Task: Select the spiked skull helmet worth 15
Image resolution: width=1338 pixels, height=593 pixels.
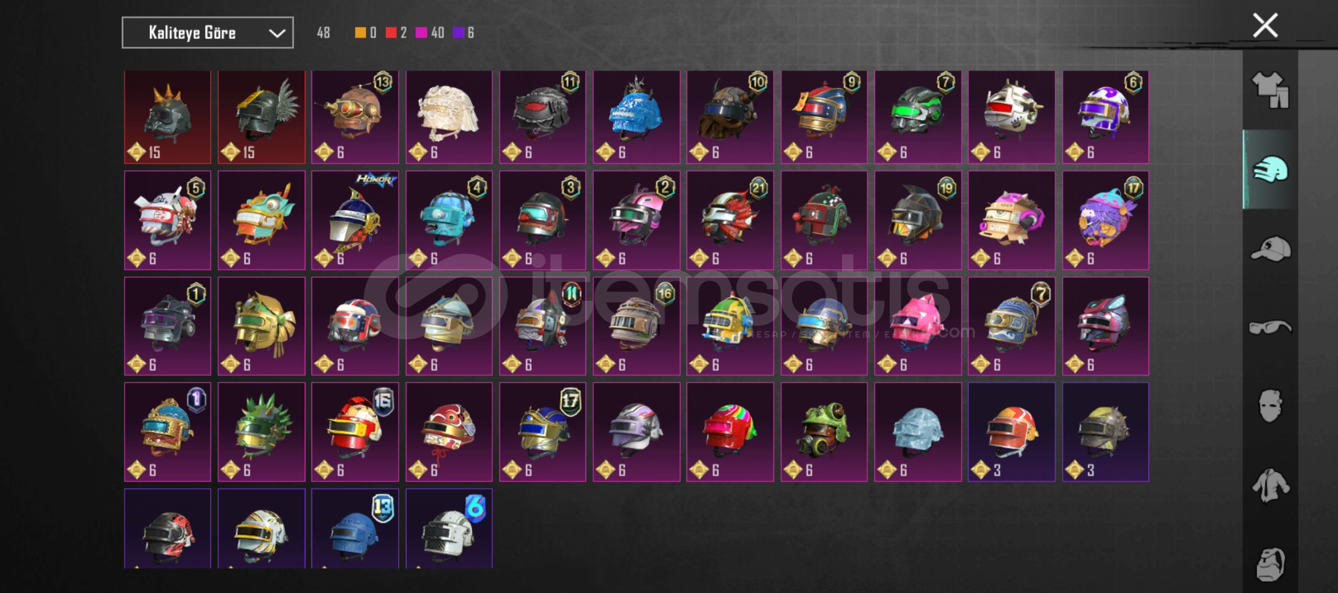Action: (x=168, y=117)
